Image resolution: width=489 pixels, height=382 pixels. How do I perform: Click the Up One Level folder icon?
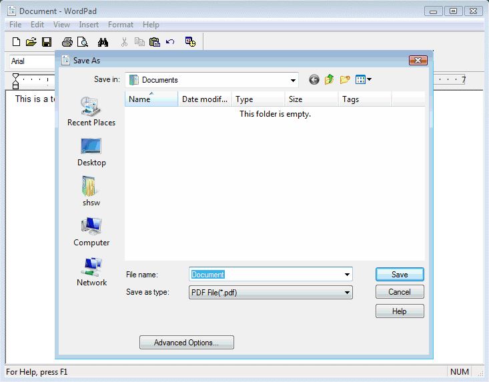coord(330,79)
